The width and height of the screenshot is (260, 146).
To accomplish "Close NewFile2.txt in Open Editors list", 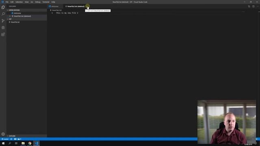I will [10, 16].
